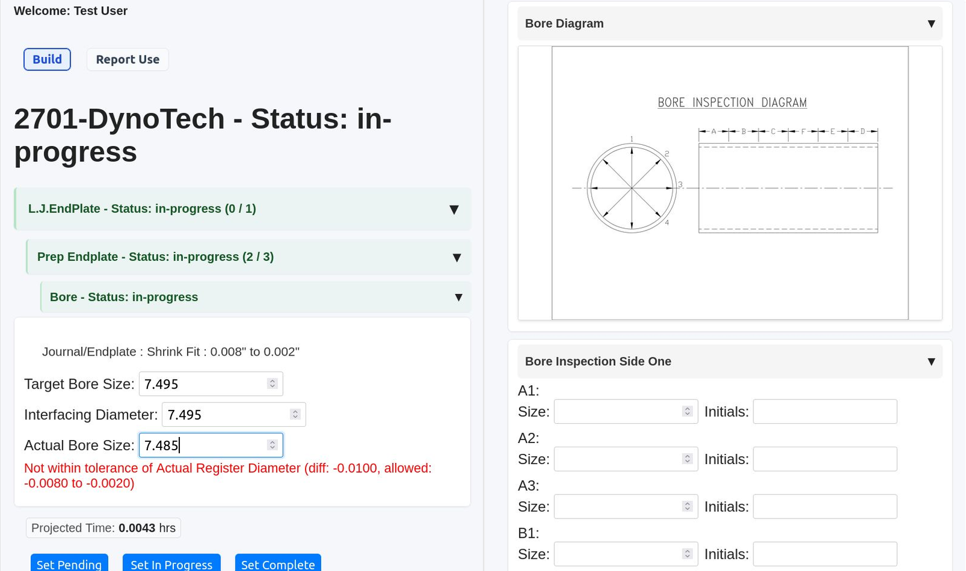Screen dimensions: 966x571
Task: Increment Interfacing Diameter via stepper control
Action: pyautogui.click(x=295, y=411)
